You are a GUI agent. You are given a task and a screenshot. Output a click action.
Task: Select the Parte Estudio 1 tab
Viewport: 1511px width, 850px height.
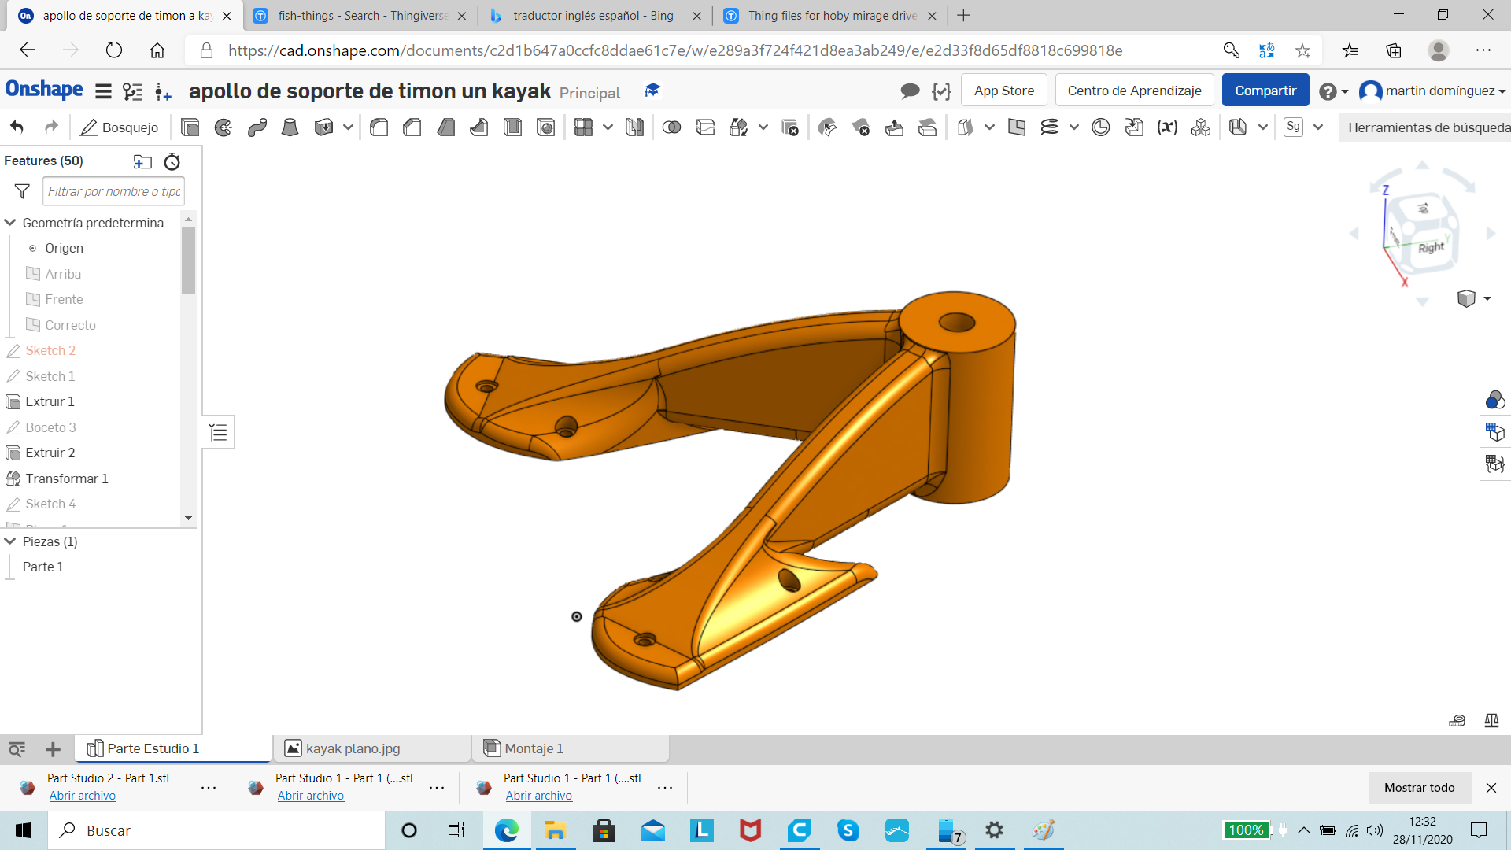coord(172,748)
